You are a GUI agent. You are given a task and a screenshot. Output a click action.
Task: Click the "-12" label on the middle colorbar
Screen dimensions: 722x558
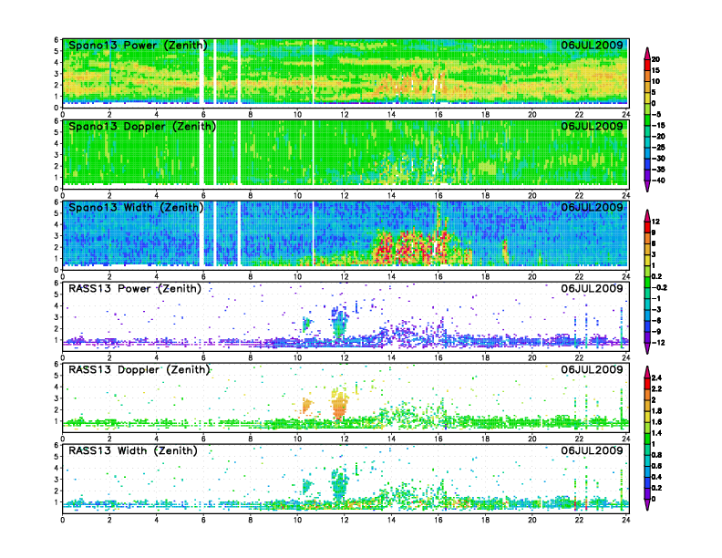(x=658, y=343)
